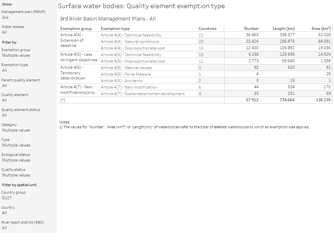Open Category filter showing Multiple values
The image size is (334, 250).
(28, 130)
